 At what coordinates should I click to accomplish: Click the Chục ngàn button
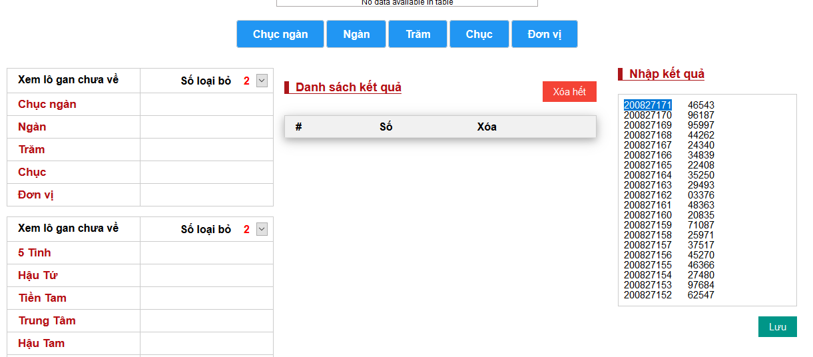(280, 34)
